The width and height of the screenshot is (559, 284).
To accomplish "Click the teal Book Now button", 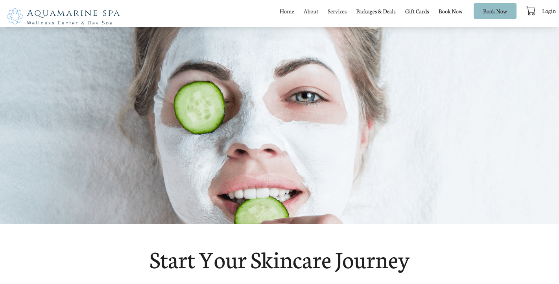I will (x=495, y=11).
